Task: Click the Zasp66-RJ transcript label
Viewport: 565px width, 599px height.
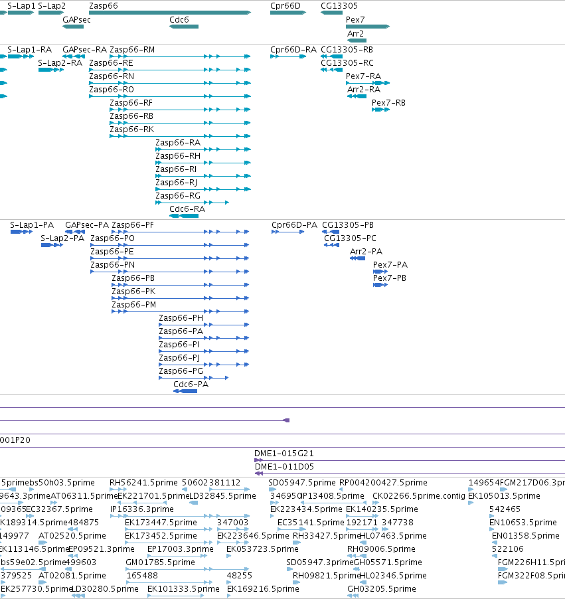Action: (x=177, y=182)
